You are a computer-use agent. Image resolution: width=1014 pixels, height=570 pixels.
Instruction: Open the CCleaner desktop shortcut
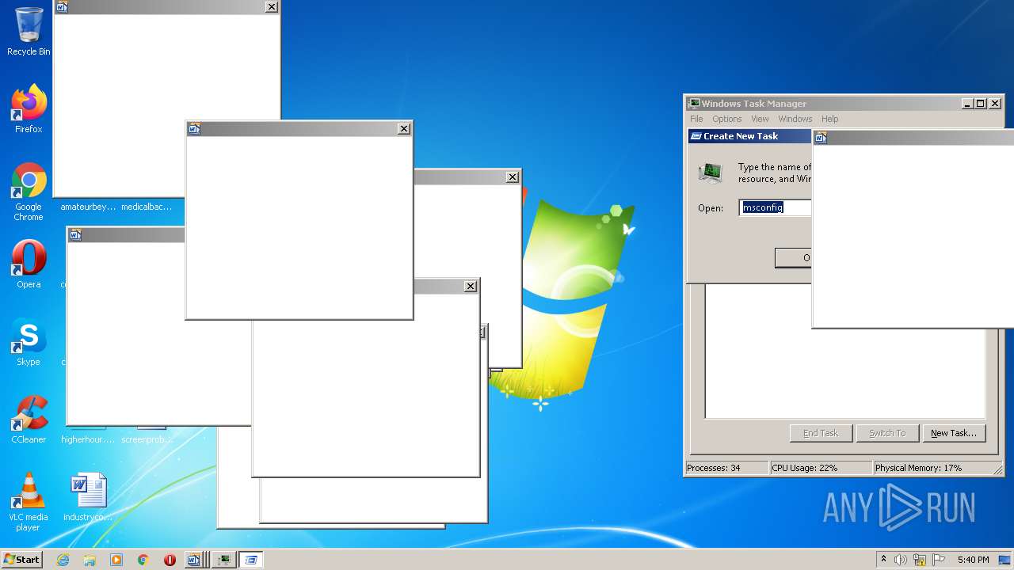(x=29, y=420)
